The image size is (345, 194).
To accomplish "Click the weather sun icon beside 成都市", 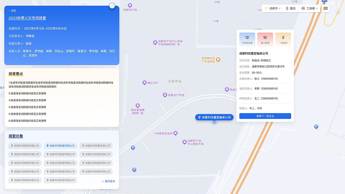I will click(267, 8).
